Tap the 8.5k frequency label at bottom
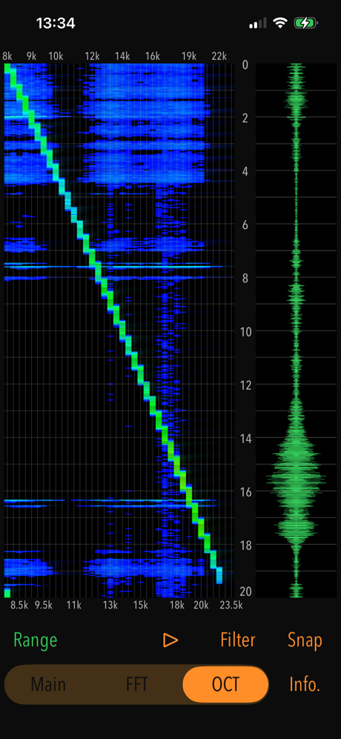 tap(19, 606)
